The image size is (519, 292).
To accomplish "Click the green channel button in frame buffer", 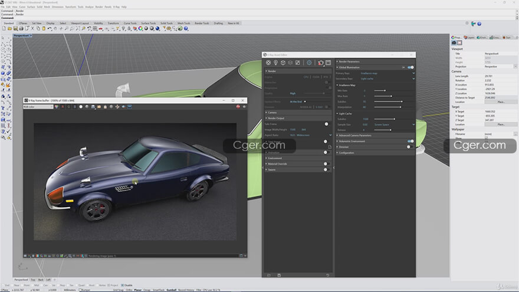I will pos(69,107).
